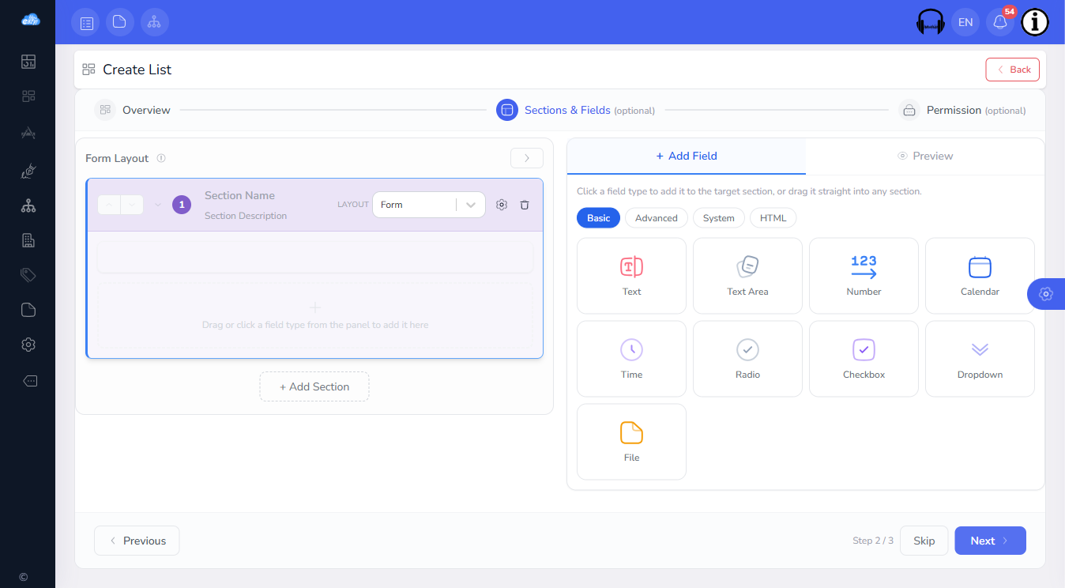
Task: Move section down with arrow
Action: click(x=132, y=205)
